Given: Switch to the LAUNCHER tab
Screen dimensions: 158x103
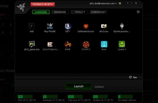Looking at the screenshot, I should [41, 12].
